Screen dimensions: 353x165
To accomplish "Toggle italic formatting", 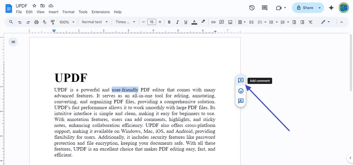I will [x=177, y=22].
